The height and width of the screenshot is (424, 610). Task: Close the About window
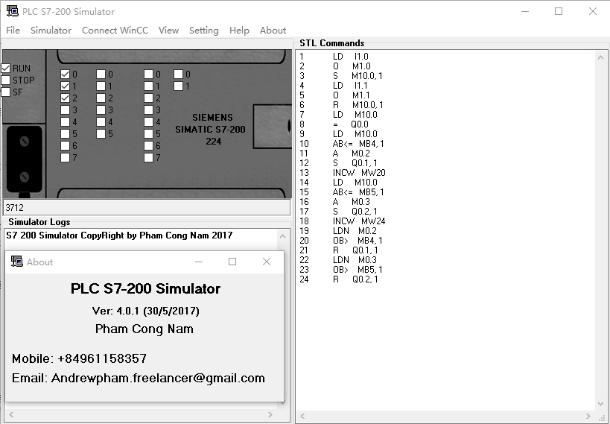(267, 262)
